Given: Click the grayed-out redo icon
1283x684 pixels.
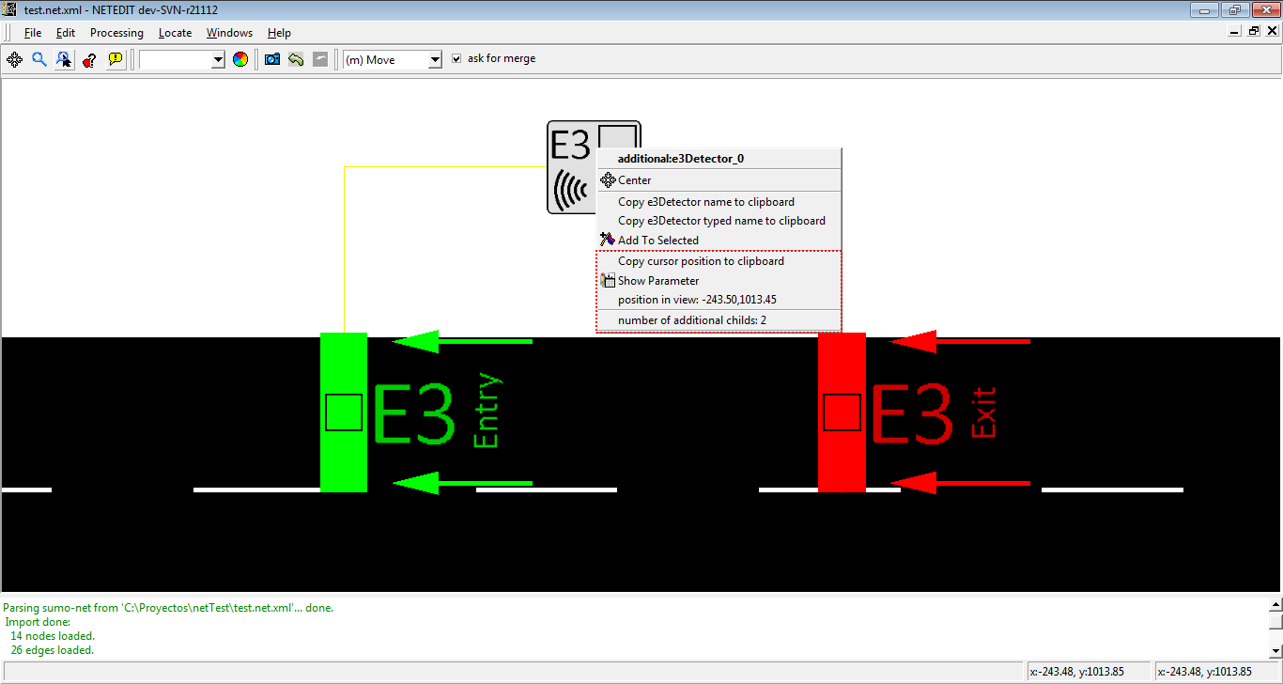Looking at the screenshot, I should pyautogui.click(x=320, y=59).
